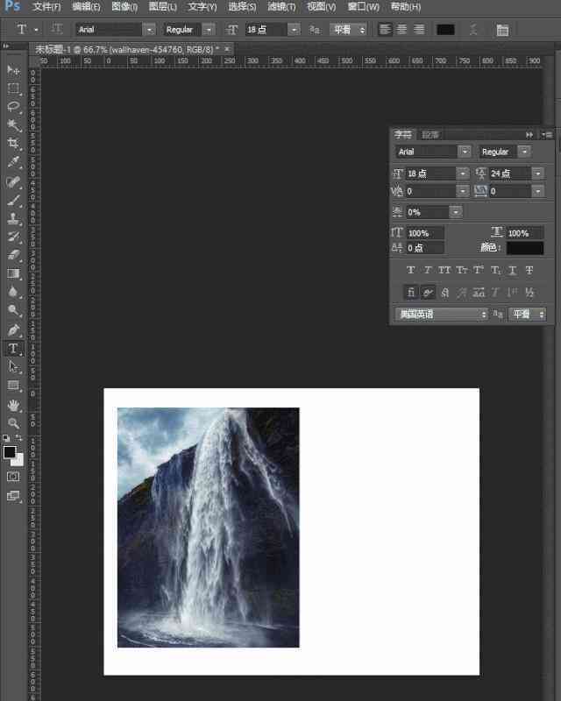Select the Healing Brush tool
This screenshot has width=561, height=701.
[13, 181]
